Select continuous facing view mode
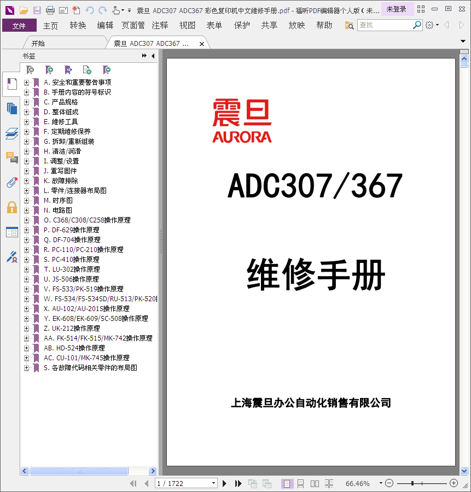Screen dimensions: 471x492 click(x=329, y=484)
